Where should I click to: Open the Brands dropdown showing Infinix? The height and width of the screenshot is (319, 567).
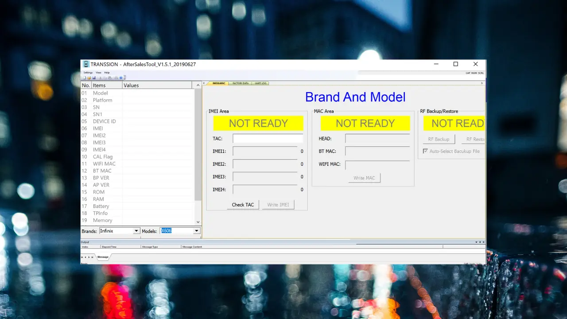point(136,230)
